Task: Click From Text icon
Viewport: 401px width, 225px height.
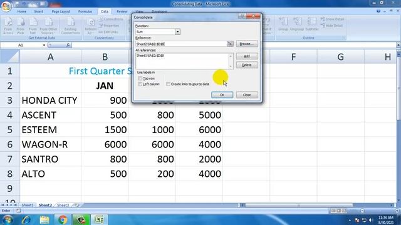Action: click(33, 26)
